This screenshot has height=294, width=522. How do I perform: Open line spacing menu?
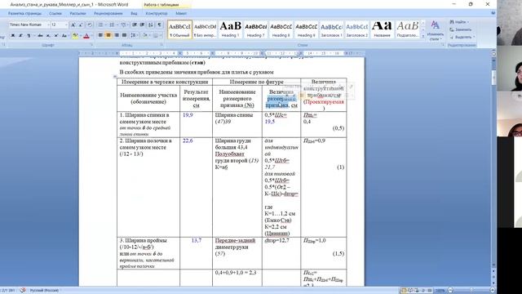pos(134,35)
